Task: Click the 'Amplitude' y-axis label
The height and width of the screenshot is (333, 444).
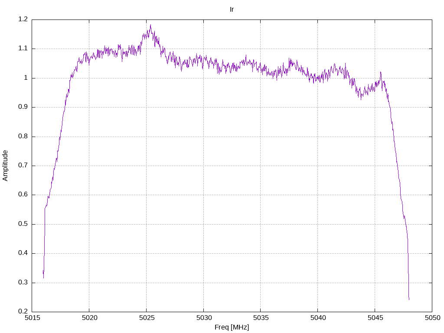Action: point(5,165)
